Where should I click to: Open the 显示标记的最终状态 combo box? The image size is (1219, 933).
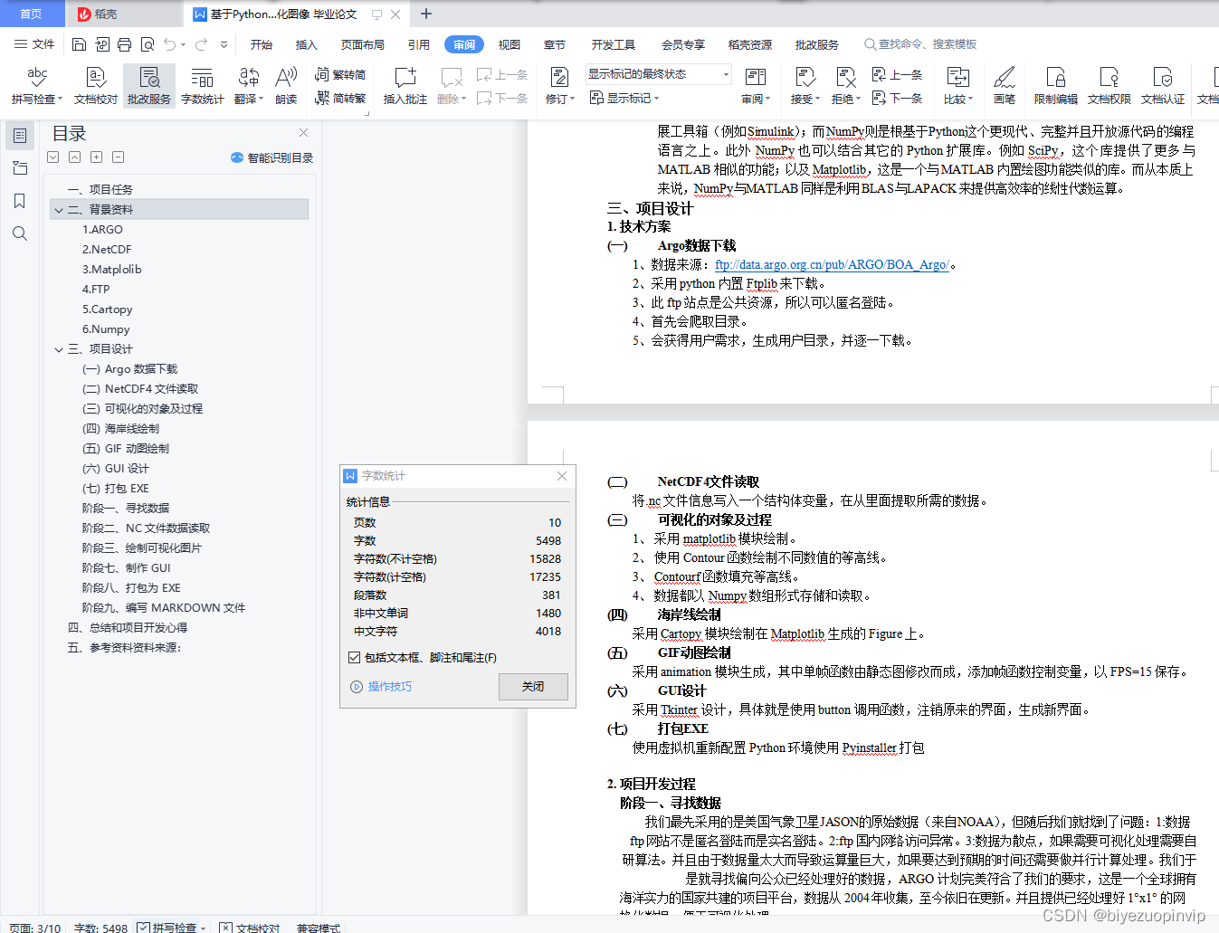[x=658, y=74]
